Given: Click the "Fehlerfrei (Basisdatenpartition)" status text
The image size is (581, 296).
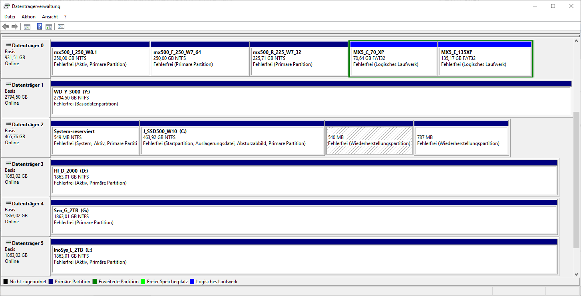Looking at the screenshot, I should [86, 104].
